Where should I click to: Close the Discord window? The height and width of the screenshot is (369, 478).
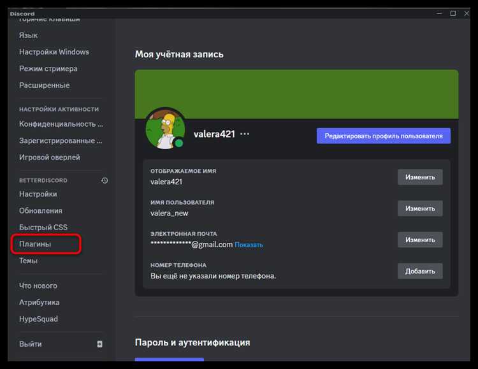467,13
